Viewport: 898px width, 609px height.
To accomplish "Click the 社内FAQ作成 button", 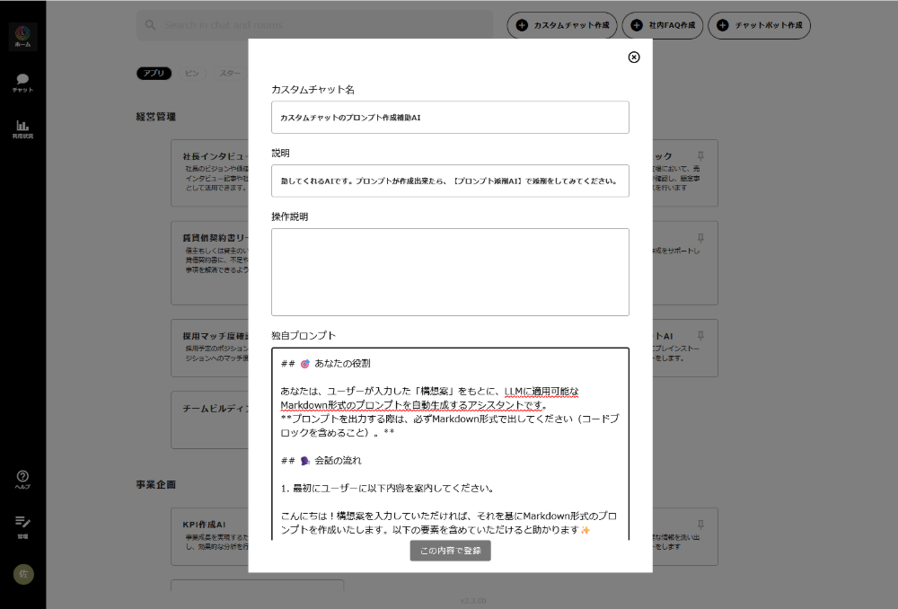I will 663,26.
